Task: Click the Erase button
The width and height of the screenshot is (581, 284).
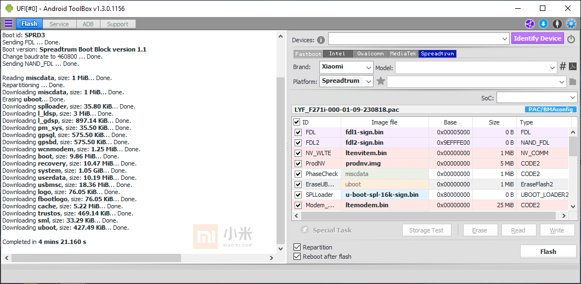Action: 480,230
